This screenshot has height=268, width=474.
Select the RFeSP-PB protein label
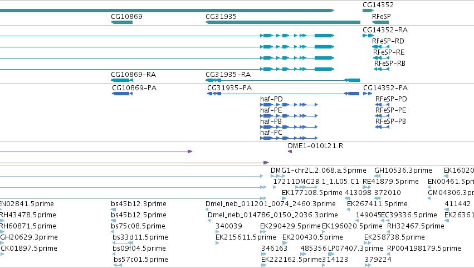[x=390, y=121]
